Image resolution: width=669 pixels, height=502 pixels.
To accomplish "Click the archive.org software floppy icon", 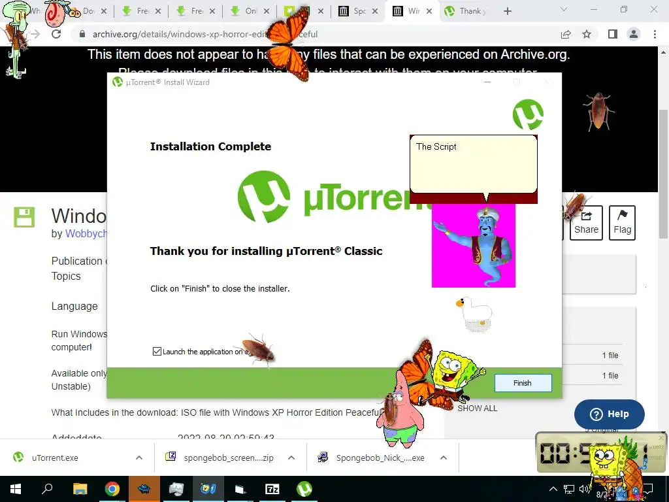I will [x=24, y=217].
